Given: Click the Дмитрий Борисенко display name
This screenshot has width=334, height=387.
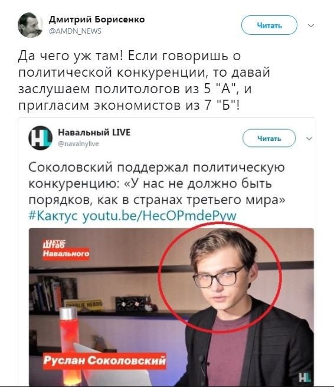Looking at the screenshot, I should (x=97, y=19).
